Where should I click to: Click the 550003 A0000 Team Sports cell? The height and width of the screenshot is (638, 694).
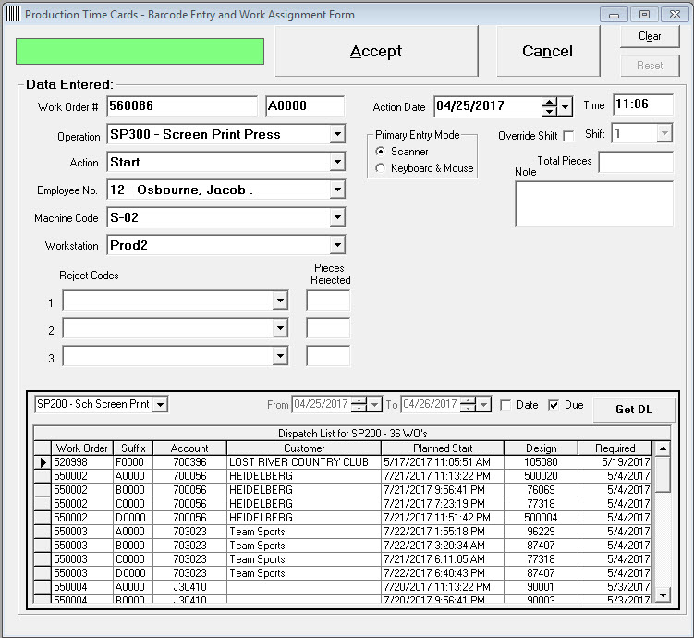pyautogui.click(x=304, y=532)
